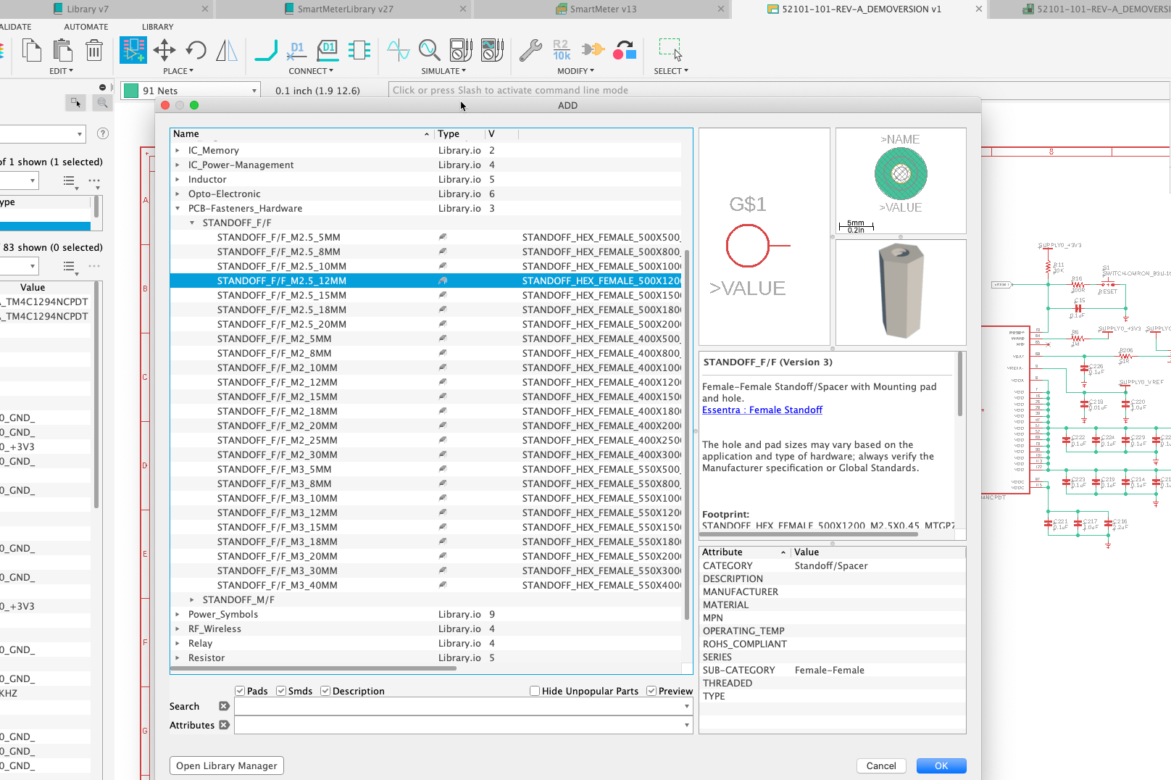Click the Add Part tool icon
1171x780 pixels.
point(133,50)
